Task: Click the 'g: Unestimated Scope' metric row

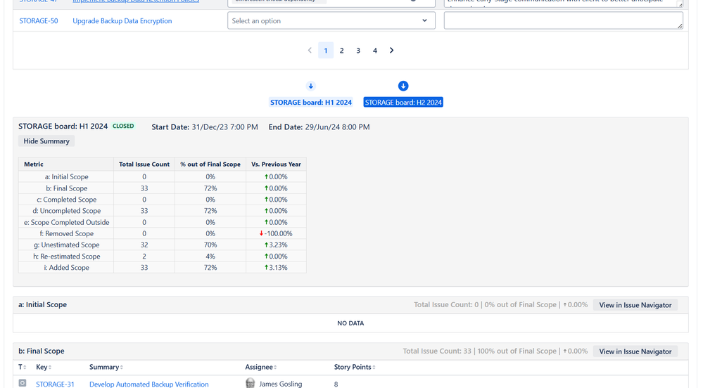Action: point(163,245)
